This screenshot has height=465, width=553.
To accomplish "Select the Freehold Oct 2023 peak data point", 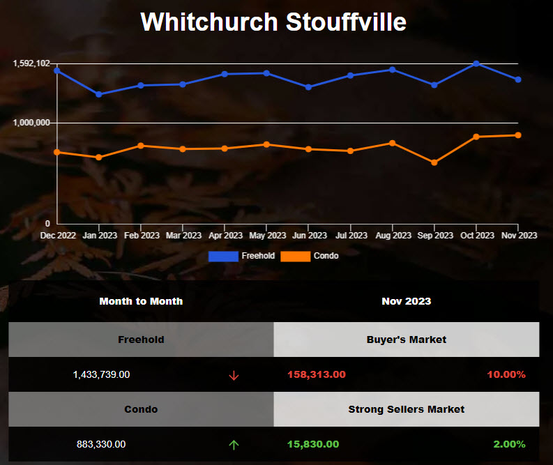I will pyautogui.click(x=476, y=63).
